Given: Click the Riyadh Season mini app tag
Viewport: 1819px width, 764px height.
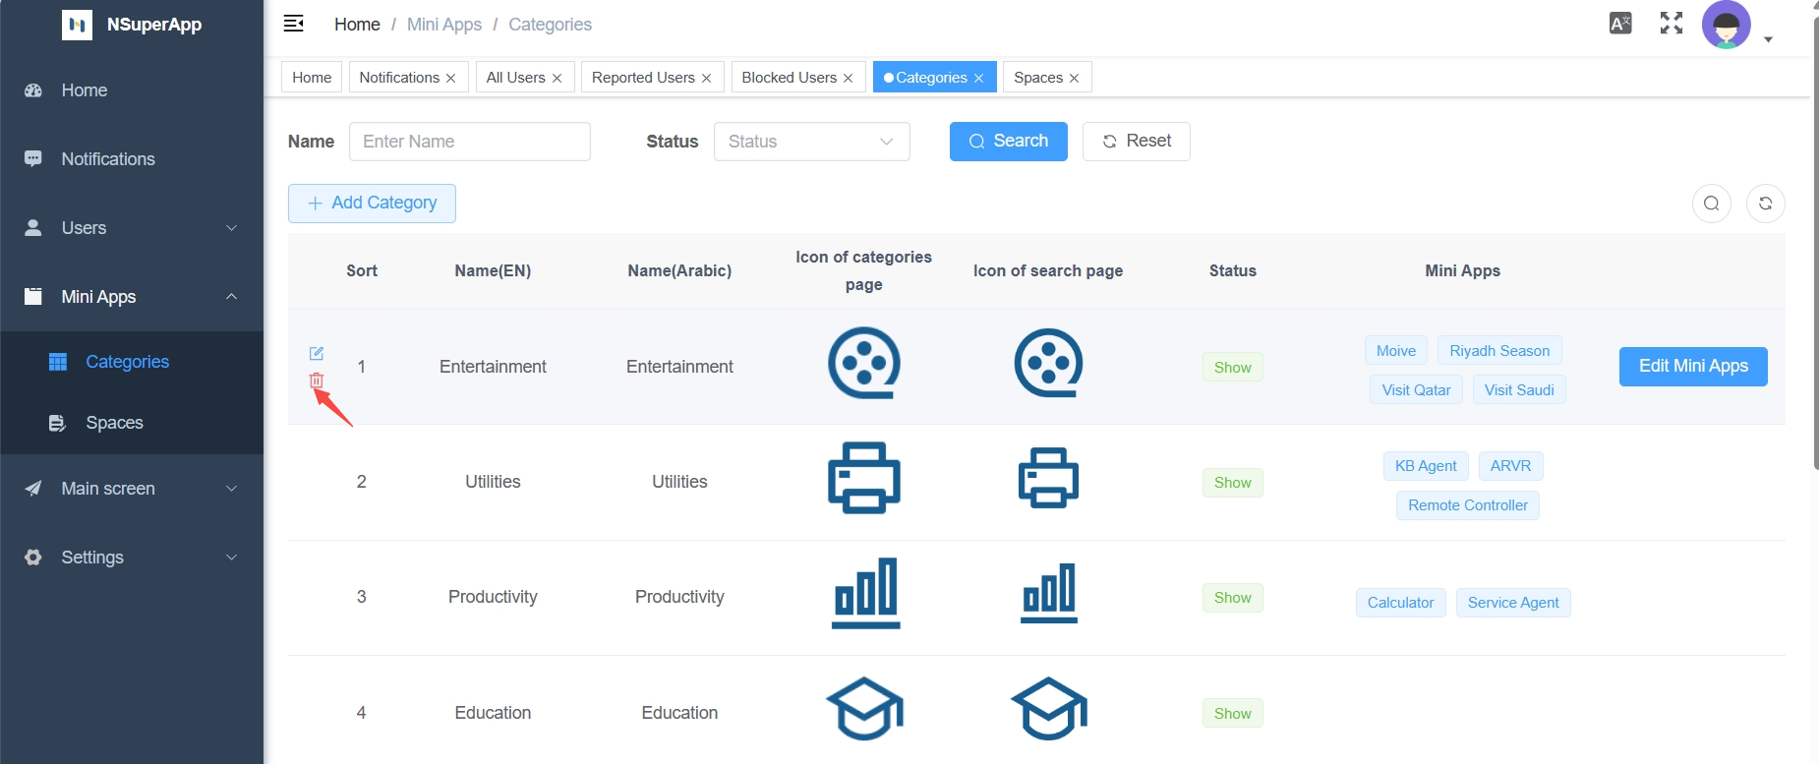Looking at the screenshot, I should (1499, 351).
